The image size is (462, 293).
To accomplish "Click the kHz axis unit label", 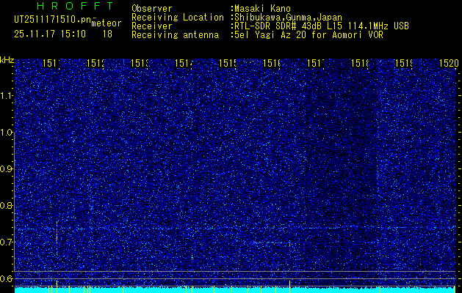I will [x=7, y=60].
